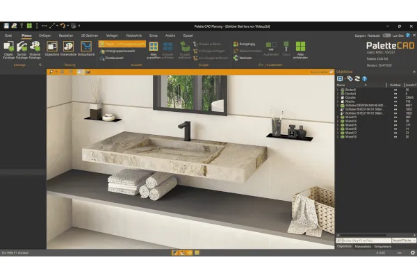Show the Objektliste from the ribbon
This screenshot has height=278, width=417.
[x=52, y=49]
